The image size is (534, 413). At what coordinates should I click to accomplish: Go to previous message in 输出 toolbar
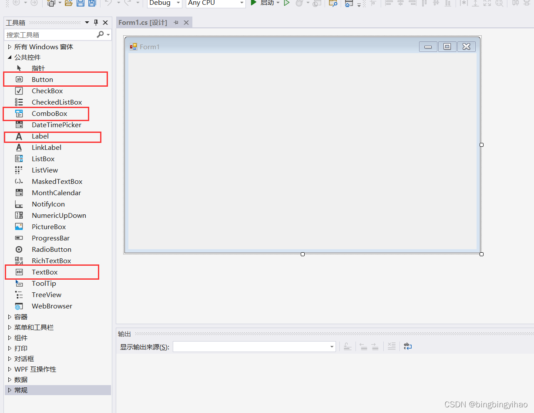[x=363, y=346]
